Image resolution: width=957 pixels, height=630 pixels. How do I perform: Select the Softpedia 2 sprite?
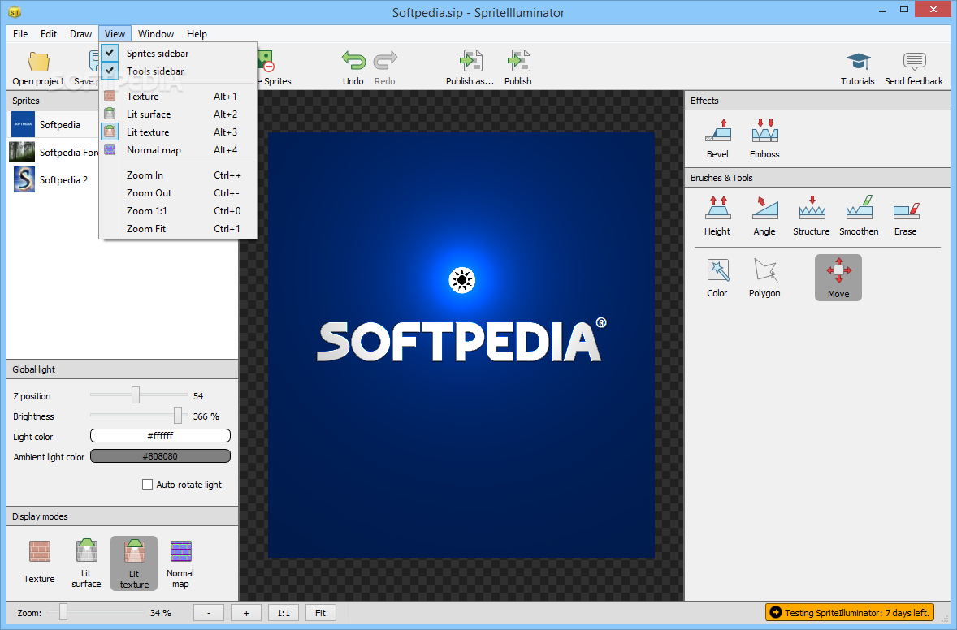54,179
